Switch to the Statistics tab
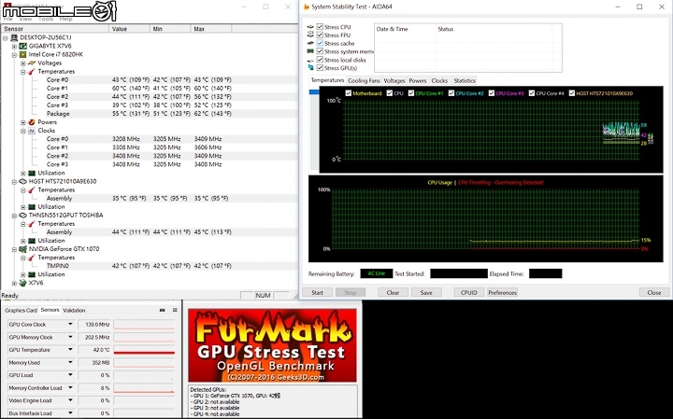The width and height of the screenshot is (673, 419). click(x=465, y=80)
